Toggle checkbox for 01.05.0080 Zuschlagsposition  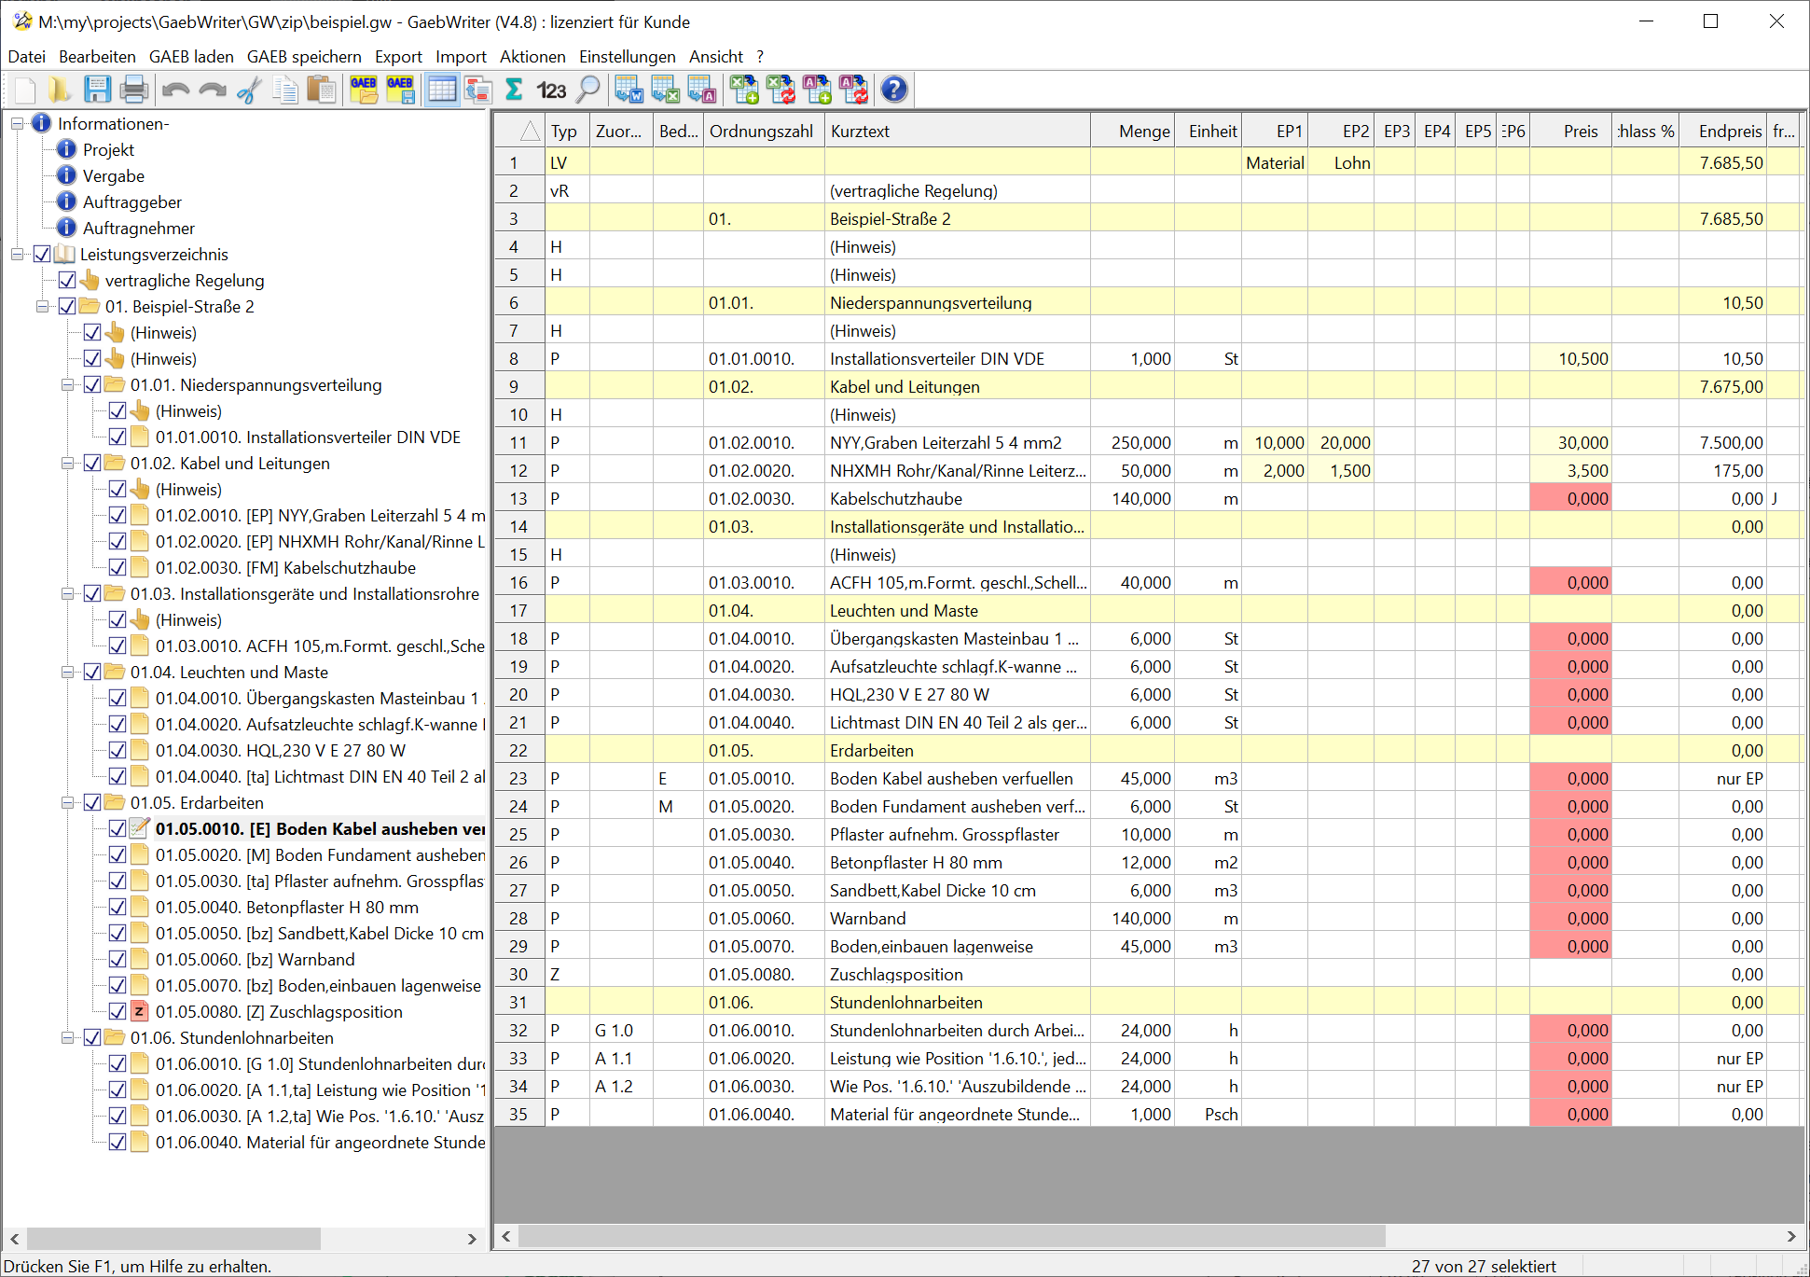pos(117,1011)
